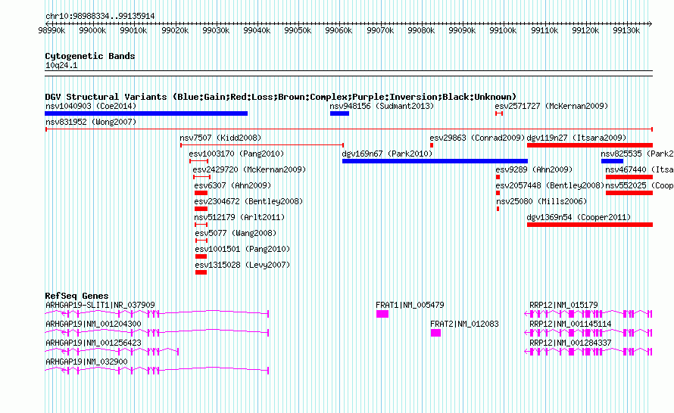
Task: Open nsv948156 (Sudmant2013) variant
Action: 382,106
